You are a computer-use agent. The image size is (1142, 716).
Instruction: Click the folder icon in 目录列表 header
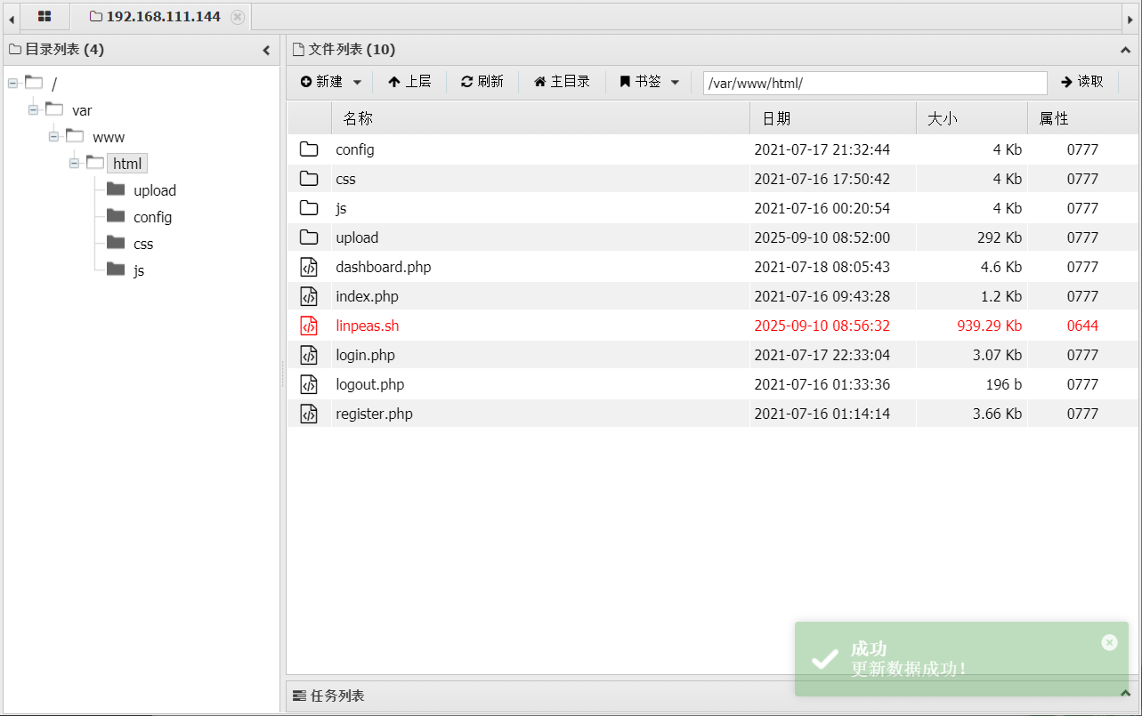click(x=15, y=50)
